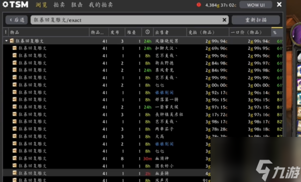Sort by the 一口价(物品) buyout column header
This screenshot has height=182, width=301.
(250, 32)
